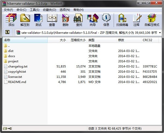164x133 pixels.
Task: Click the 信息 (Info) toolbar icon
Action: (106, 18)
